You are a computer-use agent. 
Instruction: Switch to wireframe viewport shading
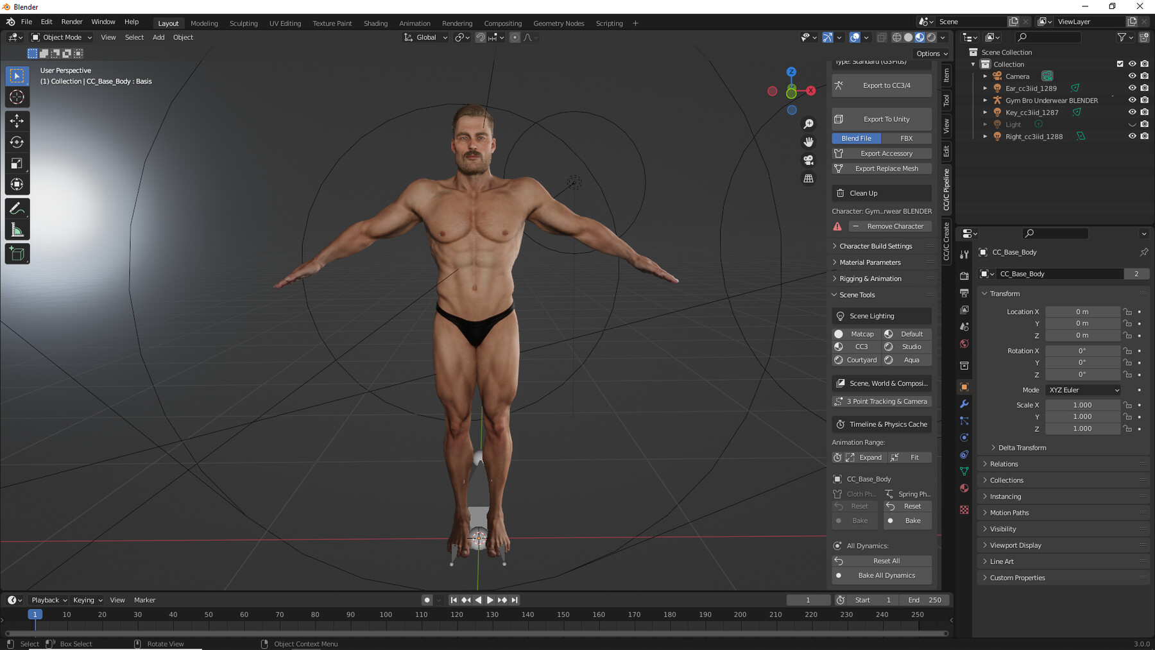(897, 38)
